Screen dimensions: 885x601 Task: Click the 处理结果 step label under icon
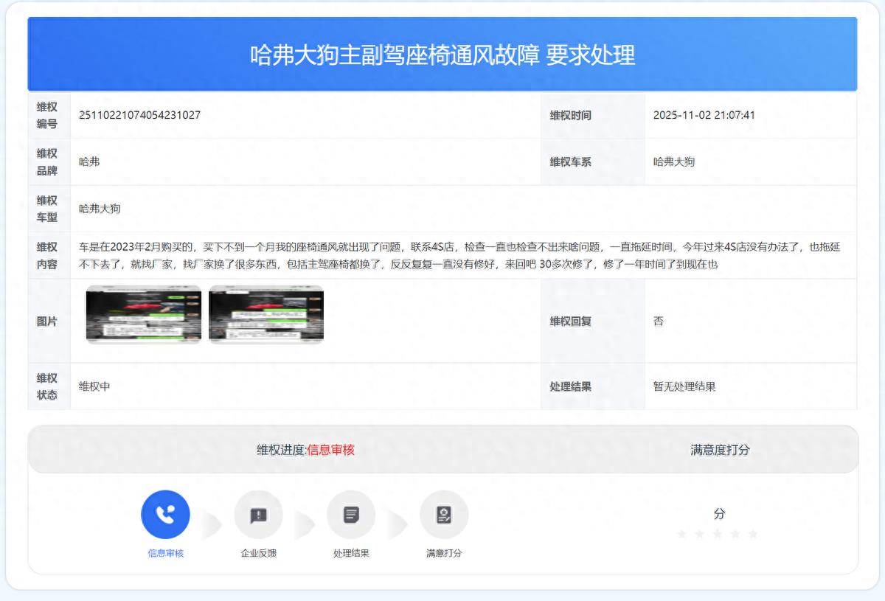pyautogui.click(x=351, y=553)
